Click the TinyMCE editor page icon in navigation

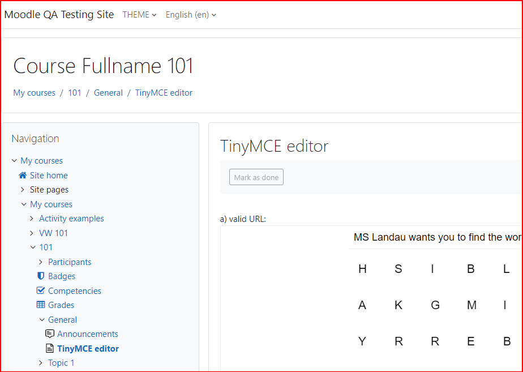50,348
